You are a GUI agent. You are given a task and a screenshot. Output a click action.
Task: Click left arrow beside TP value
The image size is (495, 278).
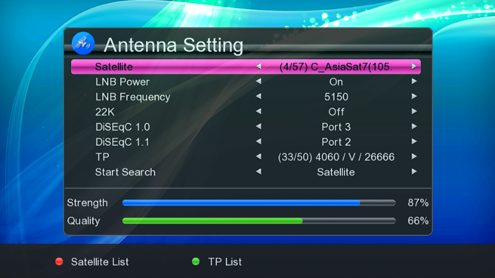pyautogui.click(x=259, y=157)
